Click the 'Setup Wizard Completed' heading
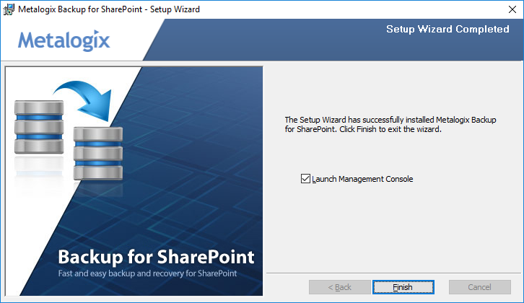Image resolution: width=524 pixels, height=303 pixels. point(447,30)
